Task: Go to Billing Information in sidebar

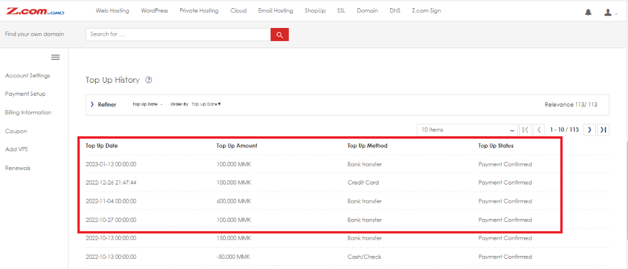Action: coord(28,112)
